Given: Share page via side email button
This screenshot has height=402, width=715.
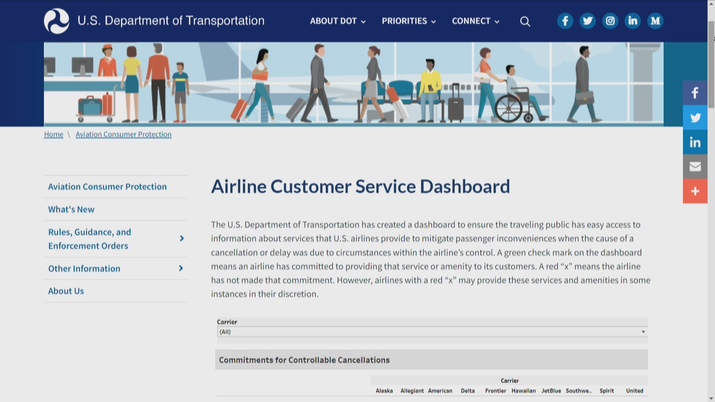Looking at the screenshot, I should click(695, 166).
